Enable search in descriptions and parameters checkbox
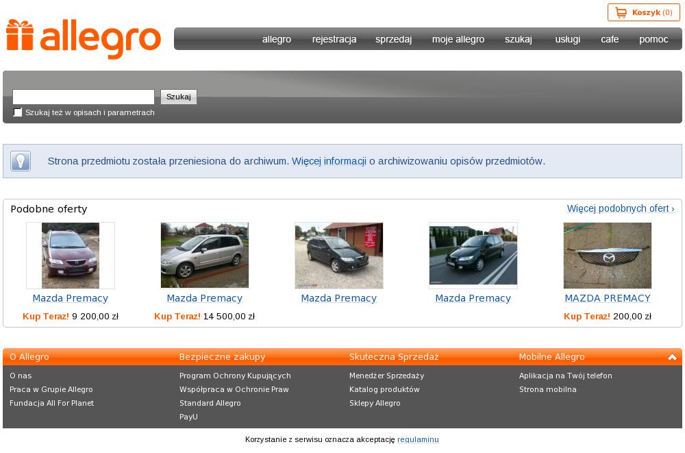This screenshot has height=453, width=685. (18, 112)
